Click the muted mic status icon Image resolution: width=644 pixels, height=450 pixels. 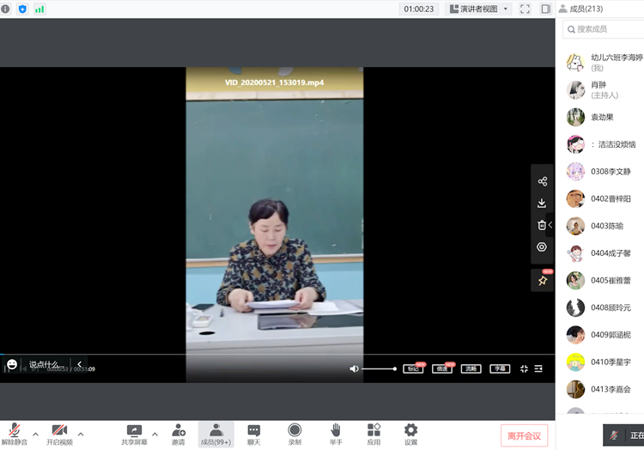point(614,435)
